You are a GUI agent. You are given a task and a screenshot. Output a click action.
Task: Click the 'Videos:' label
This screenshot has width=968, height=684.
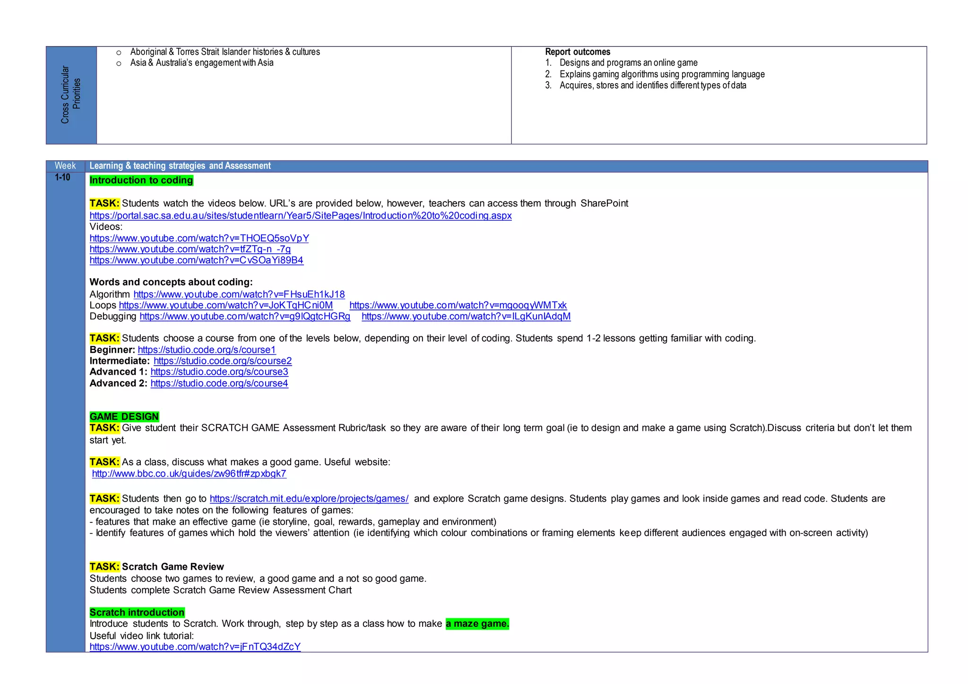click(106, 227)
